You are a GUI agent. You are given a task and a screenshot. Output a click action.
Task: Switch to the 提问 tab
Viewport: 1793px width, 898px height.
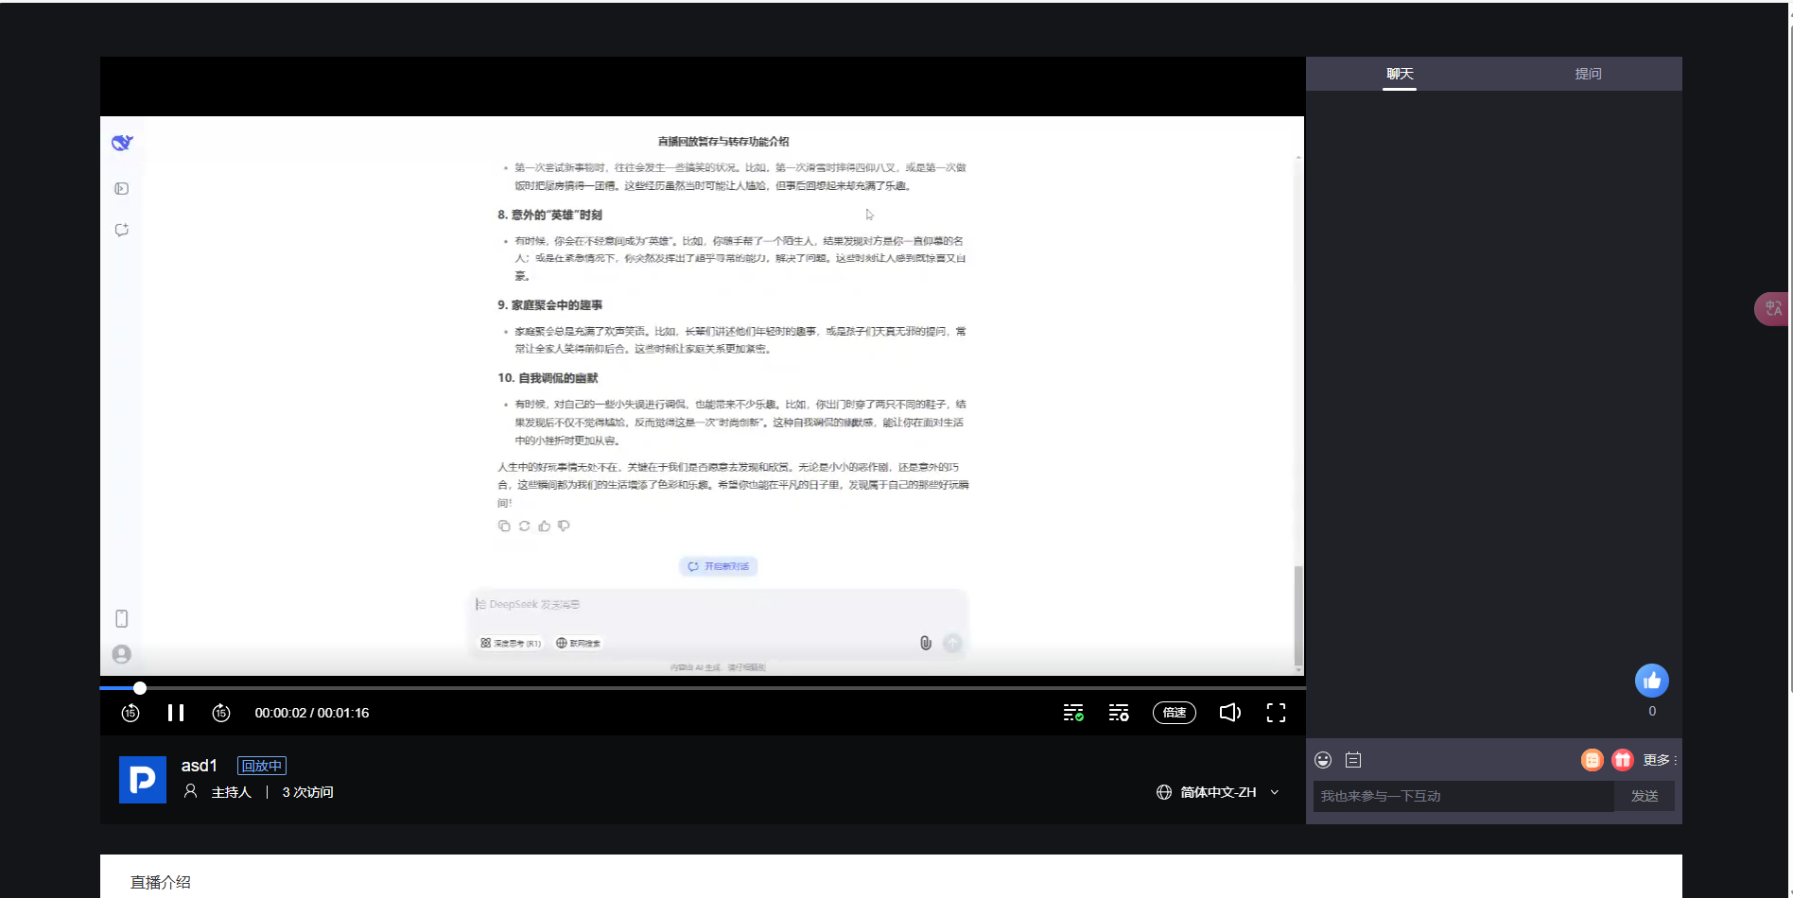pyautogui.click(x=1588, y=74)
